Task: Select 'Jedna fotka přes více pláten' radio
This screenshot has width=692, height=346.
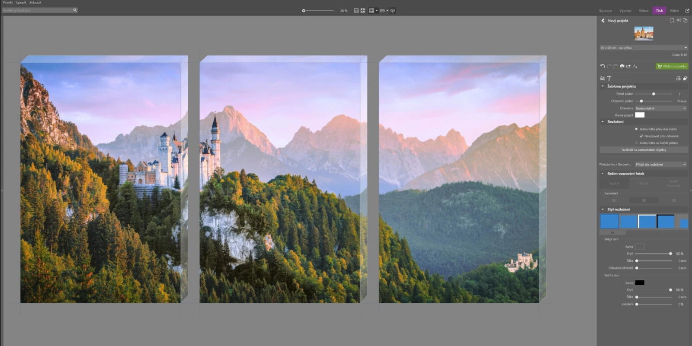Action: [x=636, y=129]
